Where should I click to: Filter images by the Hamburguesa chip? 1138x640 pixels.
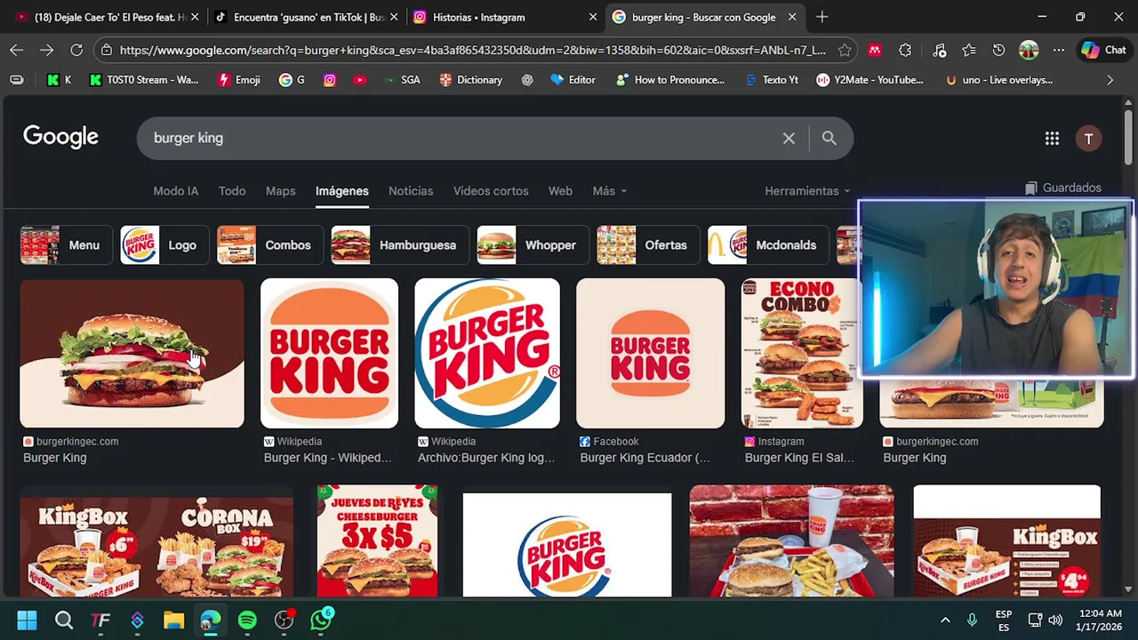tap(400, 245)
